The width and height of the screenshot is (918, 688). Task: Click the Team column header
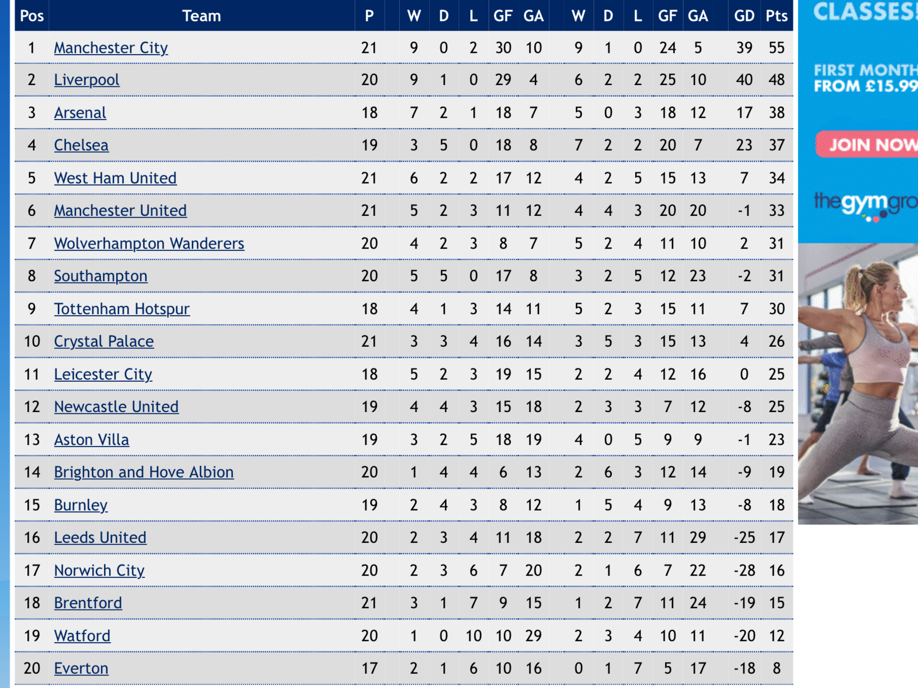tap(202, 16)
